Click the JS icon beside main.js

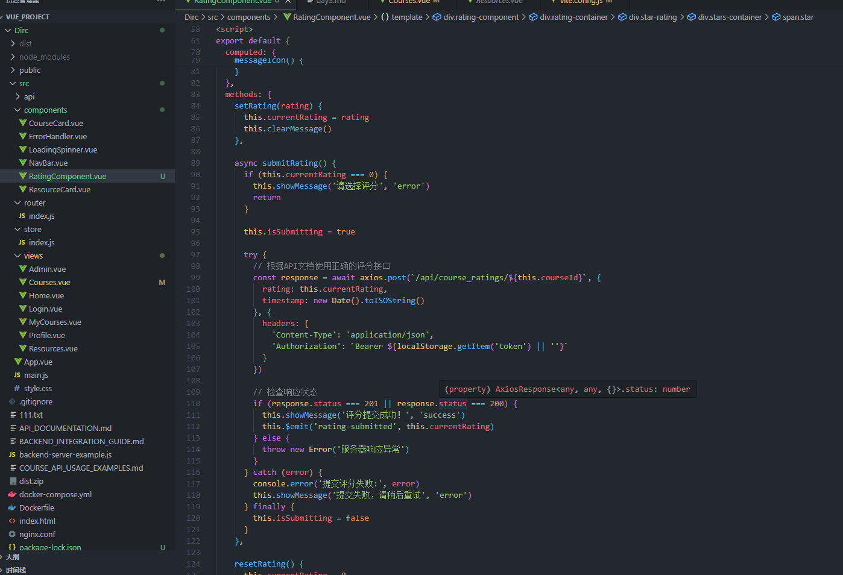17,375
